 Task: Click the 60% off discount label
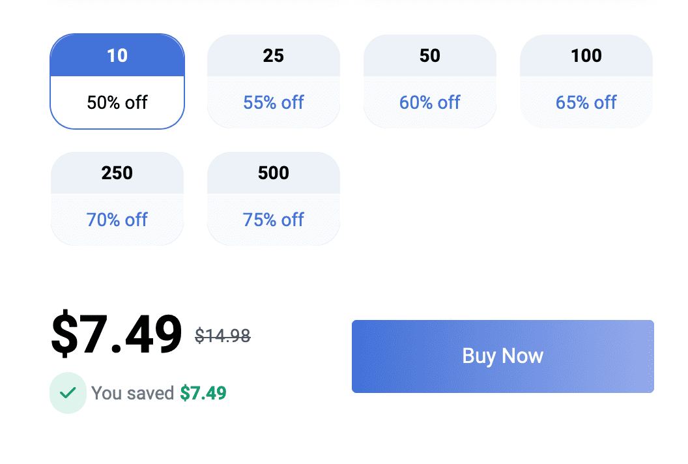pos(429,102)
